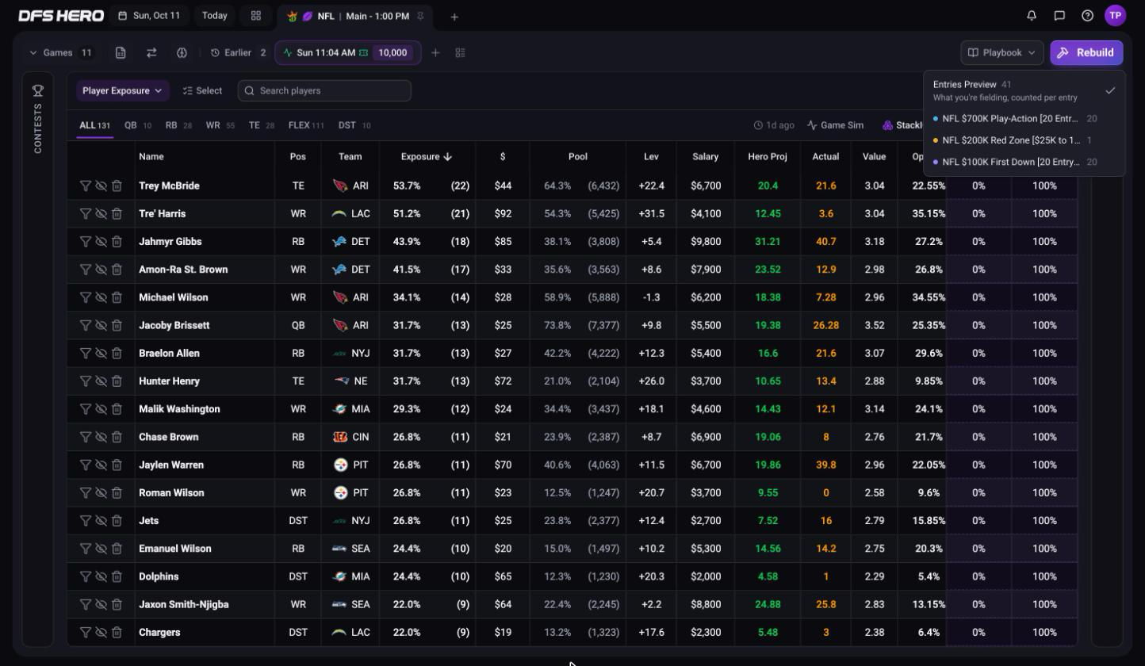1145x666 pixels.
Task: Expand the Games 11 section
Action: pos(61,53)
